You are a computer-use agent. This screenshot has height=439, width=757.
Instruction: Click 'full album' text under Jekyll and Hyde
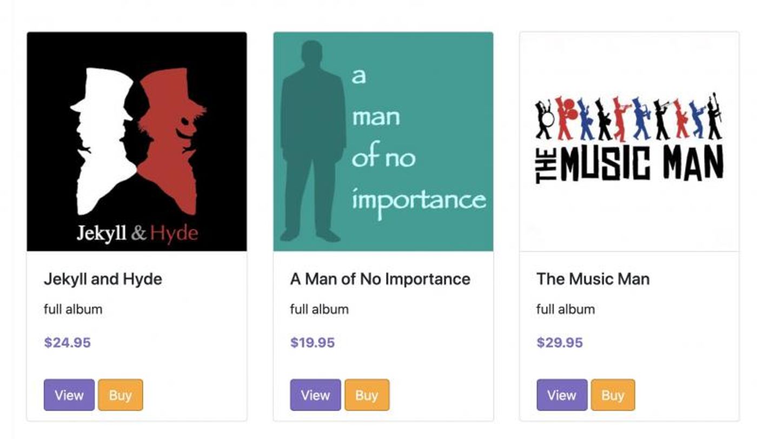pos(73,309)
